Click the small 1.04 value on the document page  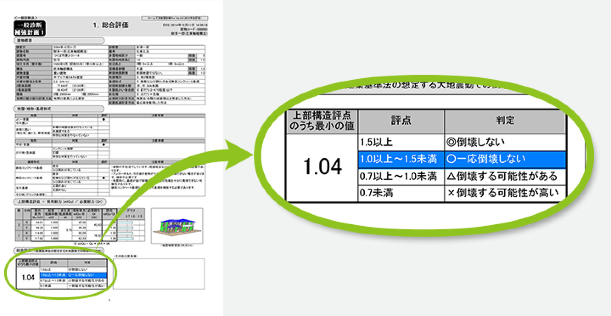pos(28,278)
